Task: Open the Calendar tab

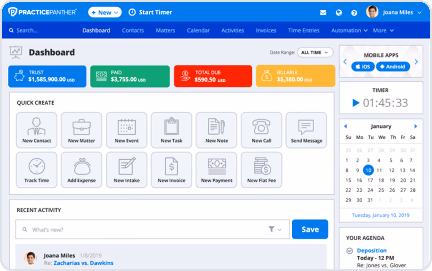Action: pyautogui.click(x=198, y=30)
